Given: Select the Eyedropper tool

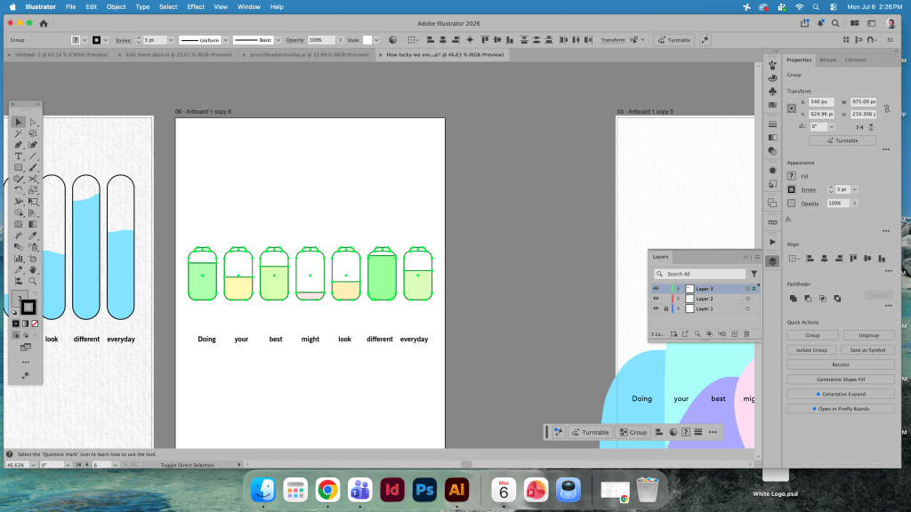Looking at the screenshot, I should pos(33,236).
